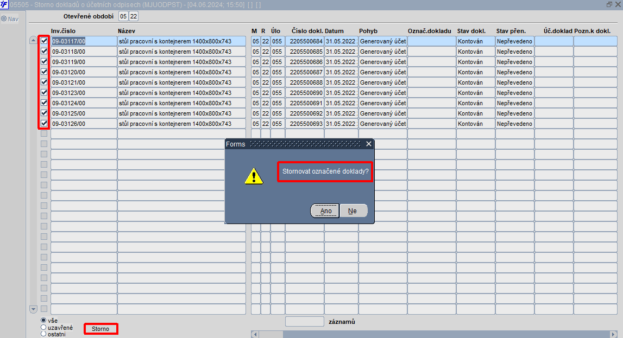Screen dimensions: 623x338
Task: Uncheck the row 09-03120/00 checkbox
Action: [x=44, y=72]
